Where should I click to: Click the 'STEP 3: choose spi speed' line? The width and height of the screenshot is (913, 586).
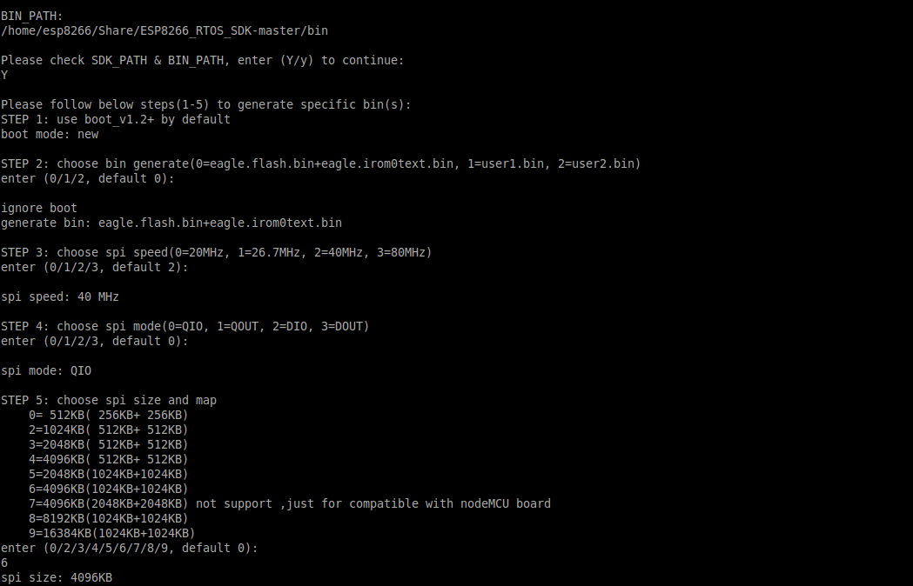[x=216, y=252]
